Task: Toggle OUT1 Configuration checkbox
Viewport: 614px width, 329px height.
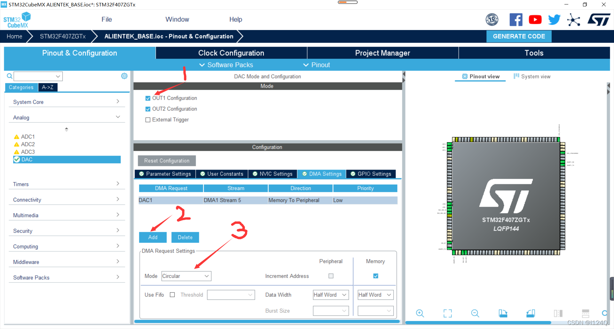Action: point(148,98)
